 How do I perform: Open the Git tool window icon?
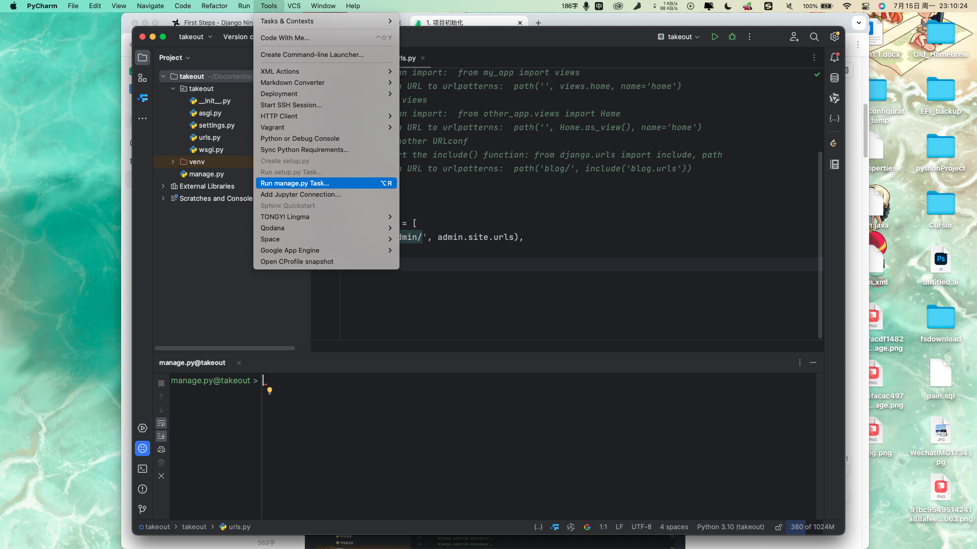click(142, 509)
